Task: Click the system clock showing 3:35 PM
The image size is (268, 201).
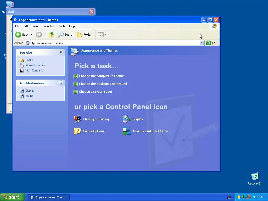Action: click(258, 197)
